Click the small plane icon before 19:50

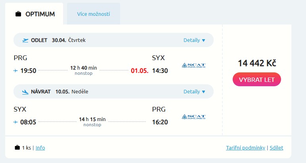[x=15, y=71]
